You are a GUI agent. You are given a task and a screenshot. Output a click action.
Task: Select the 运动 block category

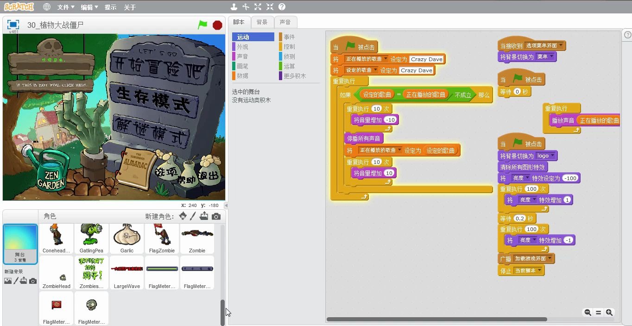click(253, 37)
